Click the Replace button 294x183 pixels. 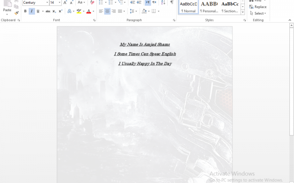coord(258,7)
